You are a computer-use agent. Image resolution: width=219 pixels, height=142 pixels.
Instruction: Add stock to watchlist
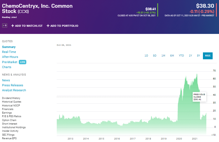(x=27, y=26)
